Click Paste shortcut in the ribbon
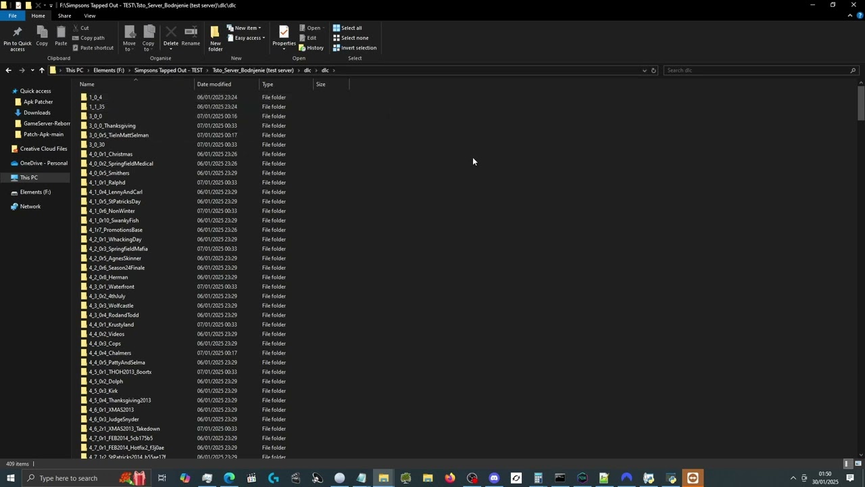Viewport: 865px width, 487px height. 93,48
